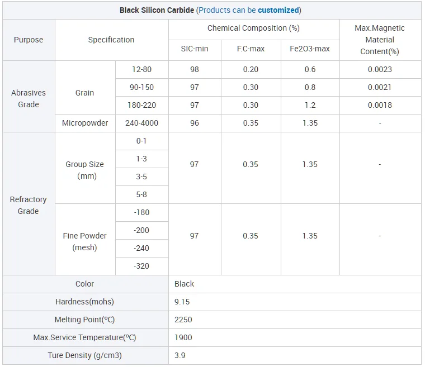Select the "Ture Density (g/cm3)" row label

pos(84,355)
